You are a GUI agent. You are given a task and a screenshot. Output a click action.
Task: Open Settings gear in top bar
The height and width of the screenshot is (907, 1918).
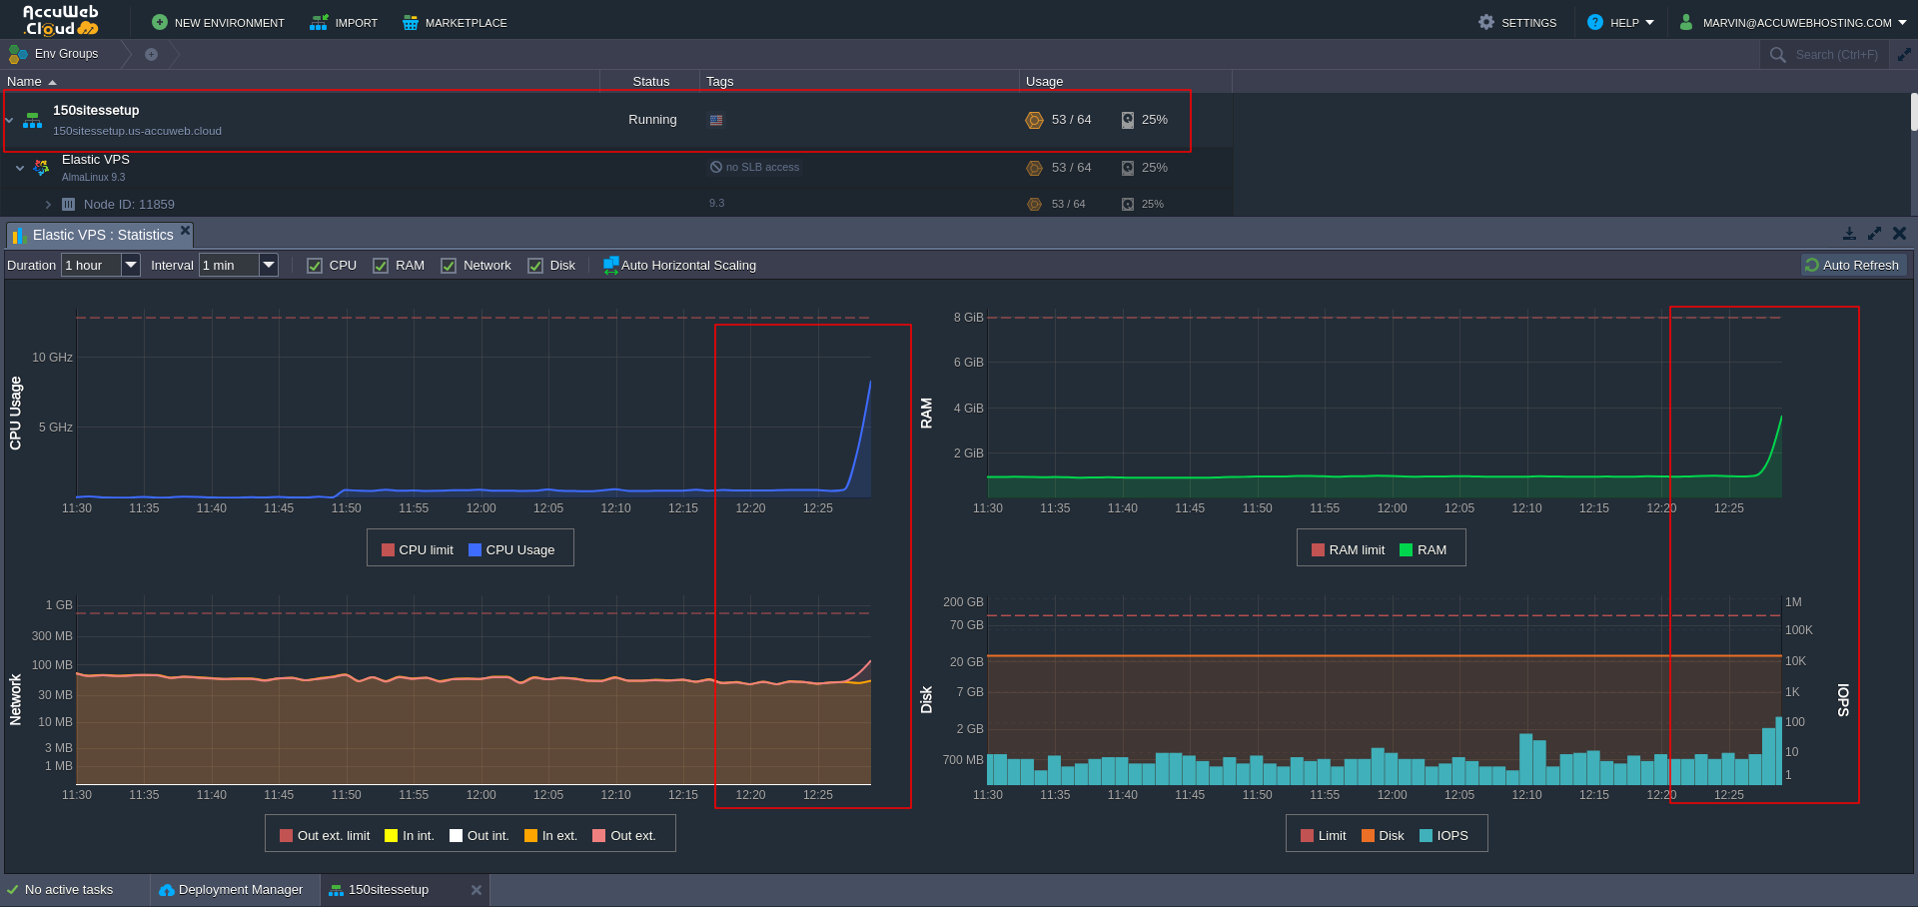tap(1486, 22)
